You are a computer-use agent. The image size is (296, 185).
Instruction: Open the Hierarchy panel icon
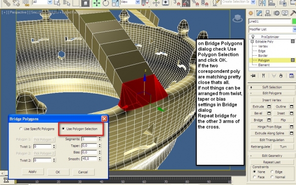[x=268, y=13]
